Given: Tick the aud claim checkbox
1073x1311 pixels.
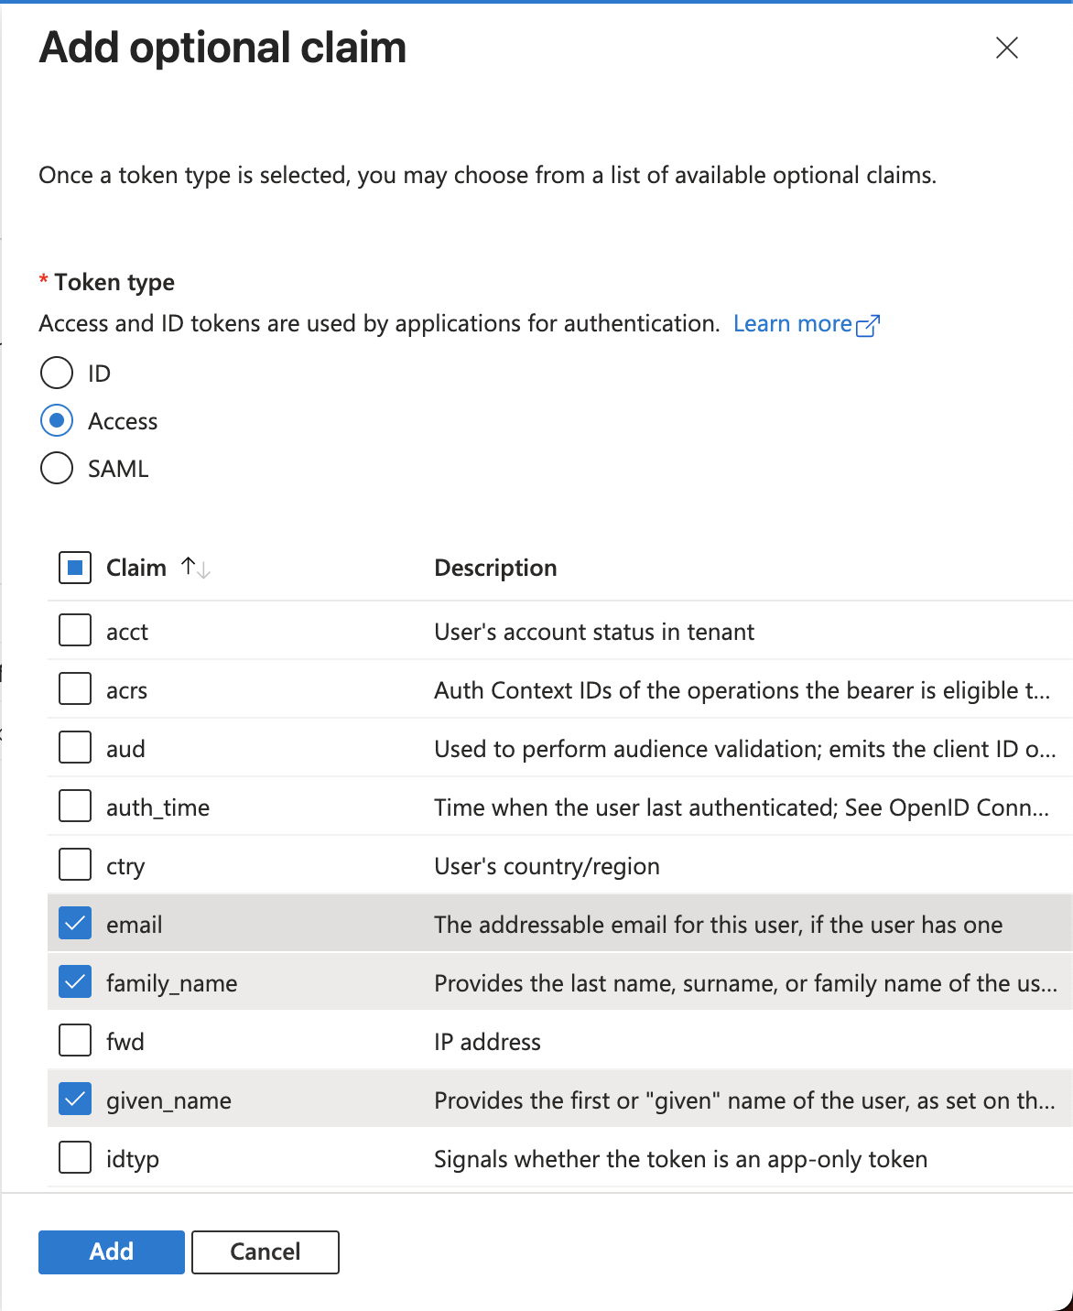Looking at the screenshot, I should tap(75, 748).
